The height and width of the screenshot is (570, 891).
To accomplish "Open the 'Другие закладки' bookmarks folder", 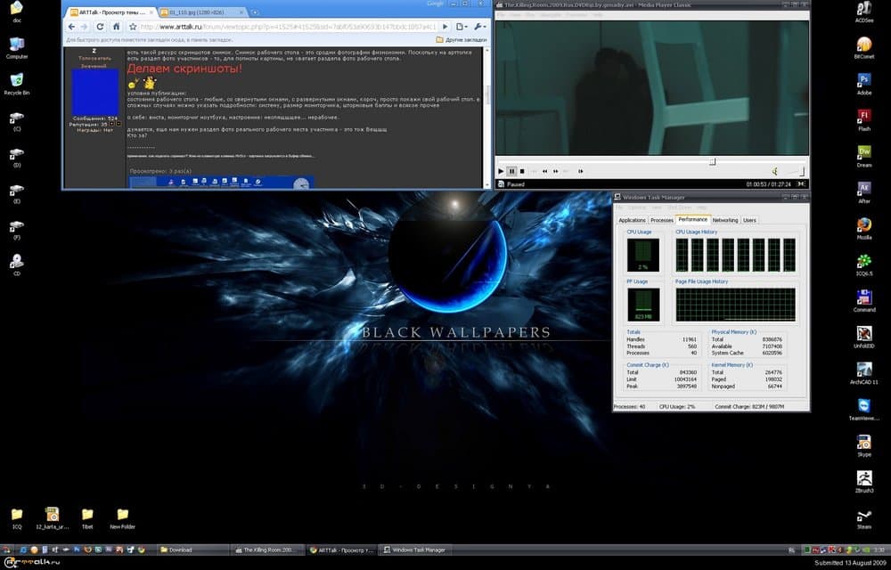I will click(461, 40).
